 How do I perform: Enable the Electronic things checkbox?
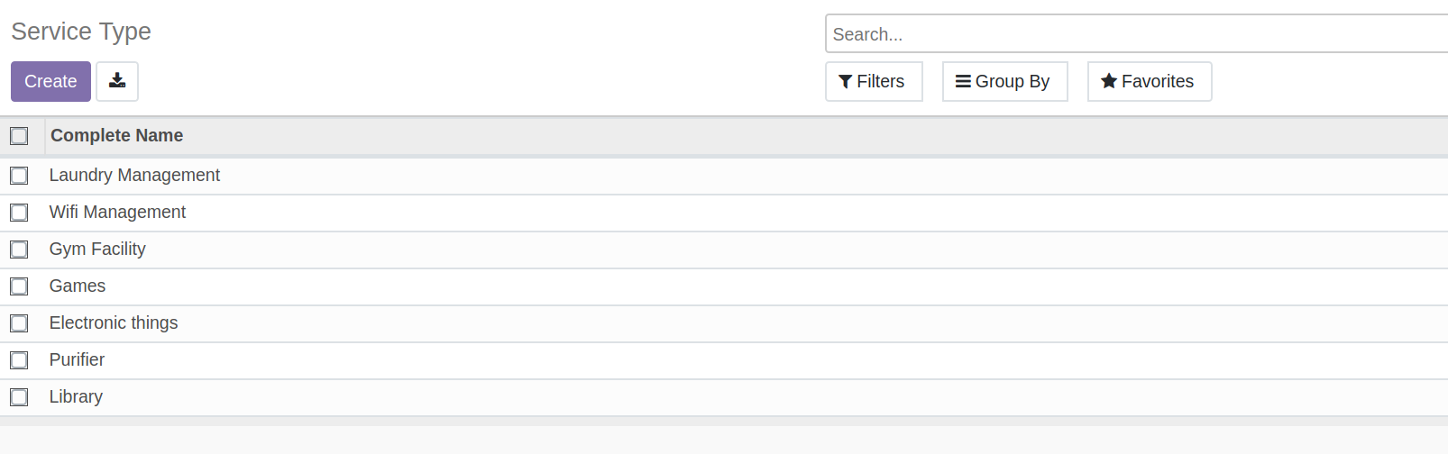19,323
